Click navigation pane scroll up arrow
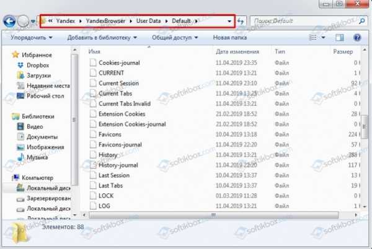This screenshot has width=372, height=249. point(75,50)
